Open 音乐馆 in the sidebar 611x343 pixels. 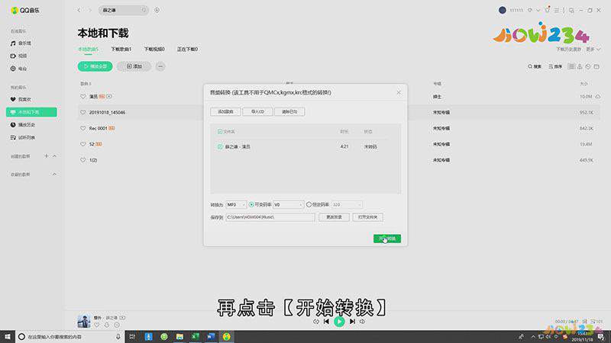[x=21, y=43]
